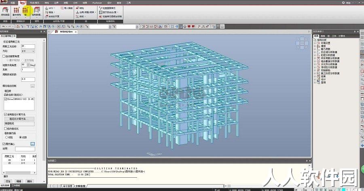Click the 地震作用角度 stepper arrows
Screen dimensions: 364x191
28,65
